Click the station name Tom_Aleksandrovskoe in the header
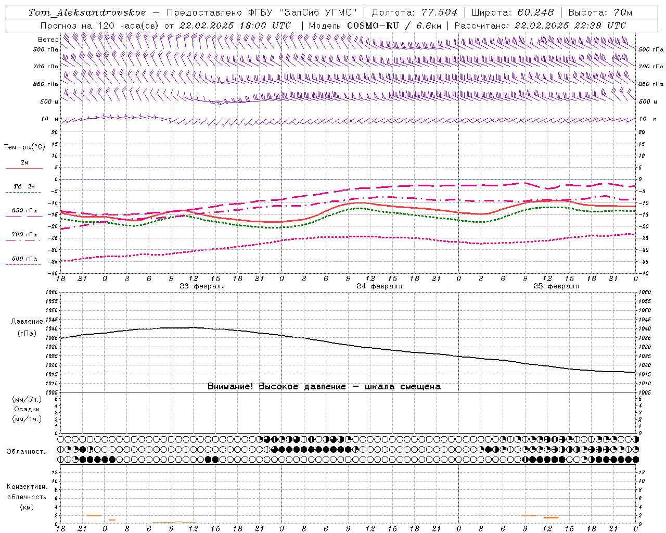The image size is (666, 533). (x=87, y=12)
